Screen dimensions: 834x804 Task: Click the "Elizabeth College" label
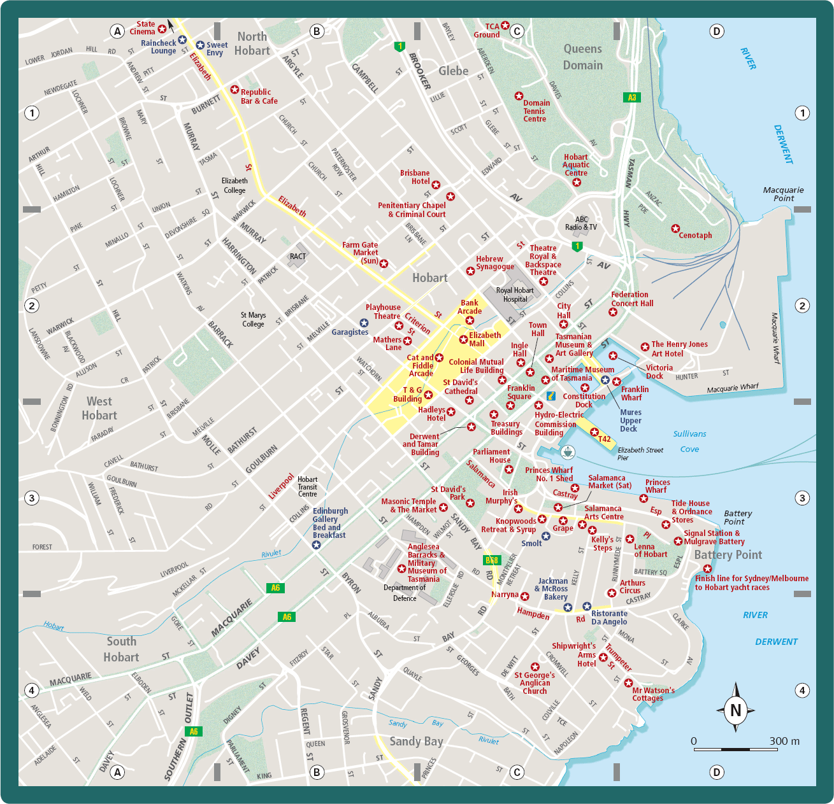pyautogui.click(x=234, y=186)
